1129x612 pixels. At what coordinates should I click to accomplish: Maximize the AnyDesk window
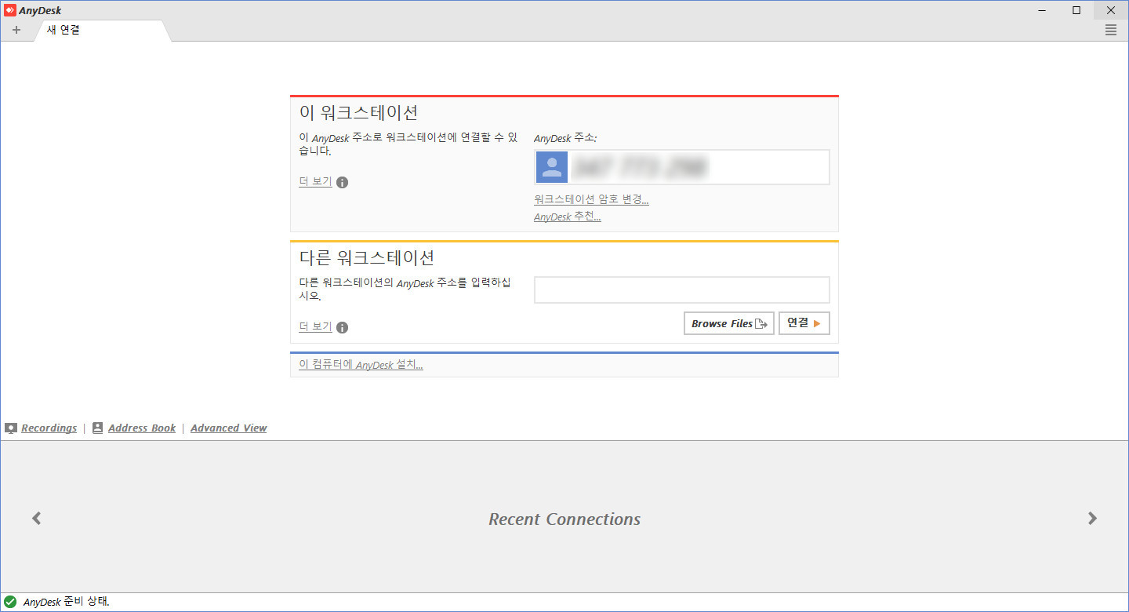coord(1076,10)
